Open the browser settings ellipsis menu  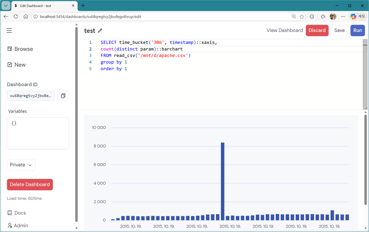pos(343,16)
